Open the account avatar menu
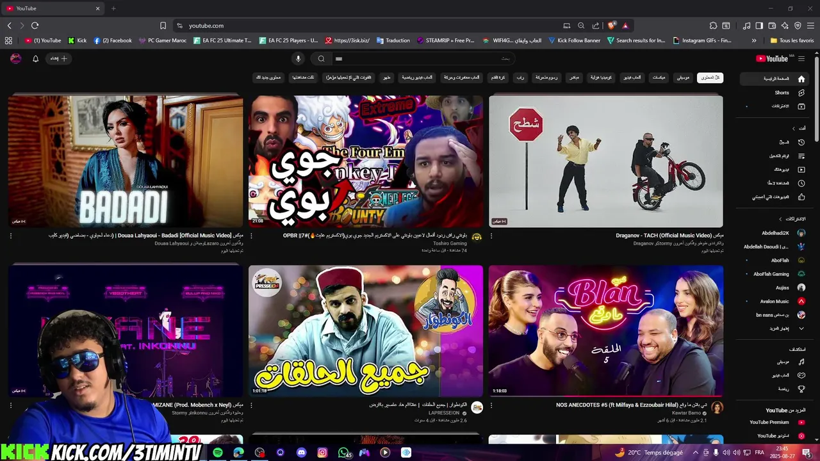 tap(16, 58)
